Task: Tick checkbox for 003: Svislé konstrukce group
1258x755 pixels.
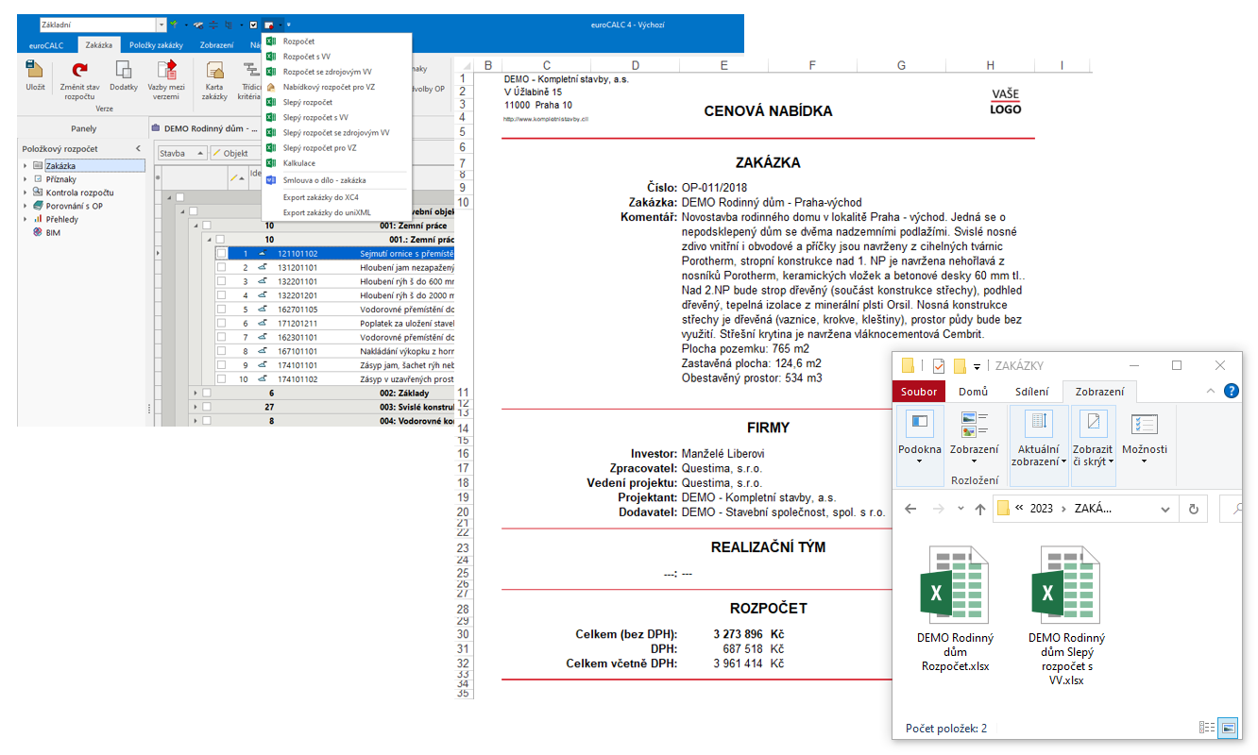Action: coord(206,407)
